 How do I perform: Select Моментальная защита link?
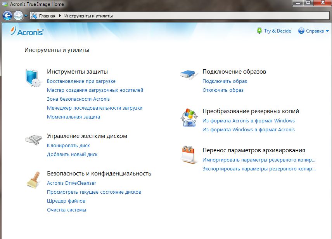click(x=73, y=117)
